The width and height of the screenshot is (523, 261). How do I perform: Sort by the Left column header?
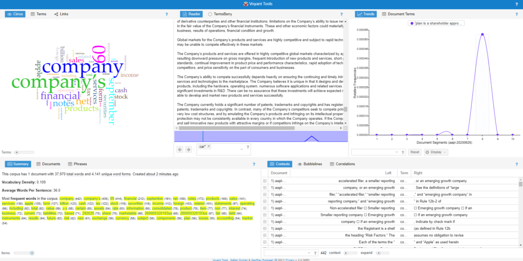(x=344, y=173)
